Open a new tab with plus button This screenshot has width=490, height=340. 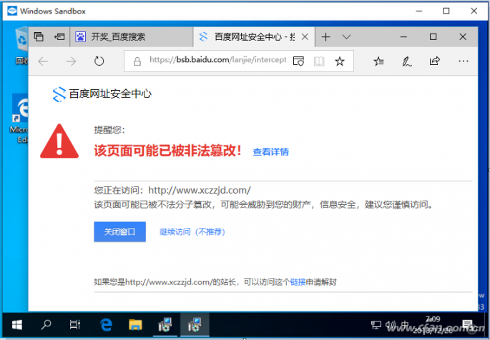click(325, 37)
